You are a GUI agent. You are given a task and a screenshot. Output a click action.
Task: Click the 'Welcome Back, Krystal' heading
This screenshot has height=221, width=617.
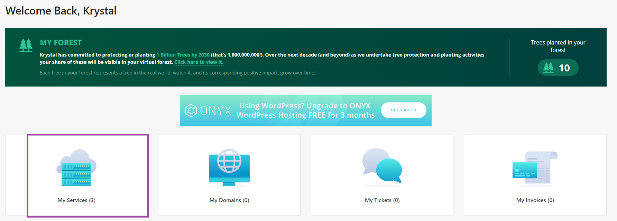(61, 11)
